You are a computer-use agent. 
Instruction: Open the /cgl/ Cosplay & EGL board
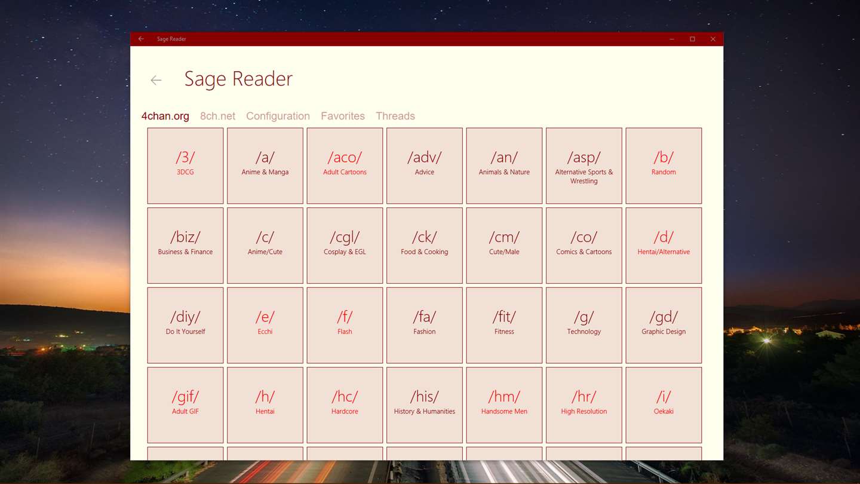(x=345, y=246)
